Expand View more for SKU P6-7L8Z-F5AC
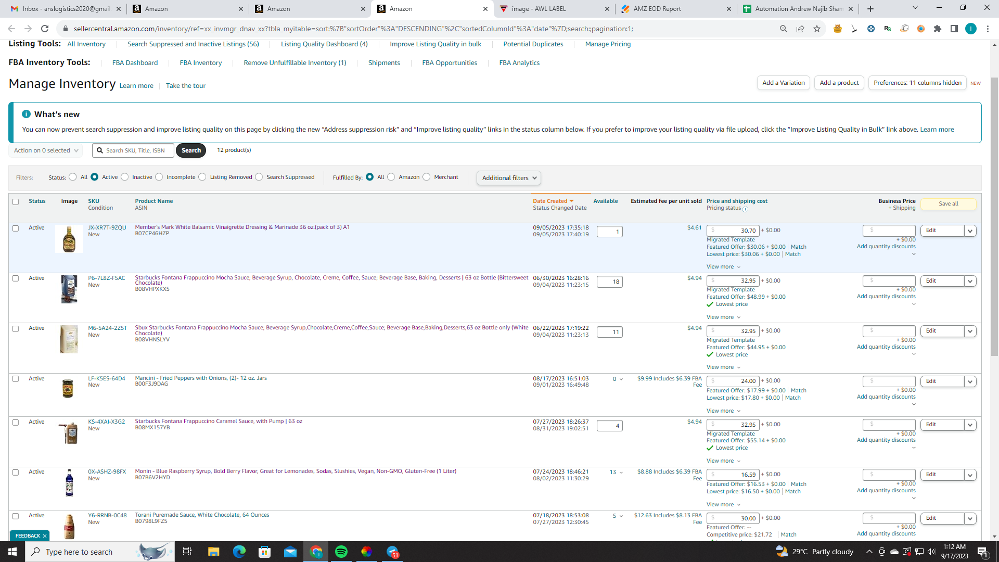 pyautogui.click(x=723, y=317)
